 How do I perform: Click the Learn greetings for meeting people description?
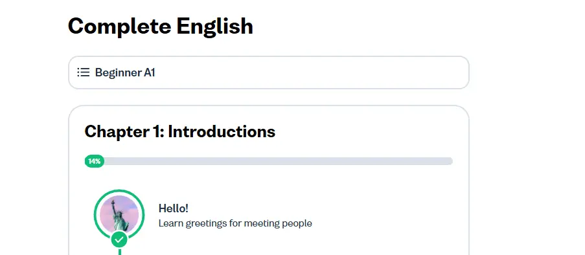[235, 223]
